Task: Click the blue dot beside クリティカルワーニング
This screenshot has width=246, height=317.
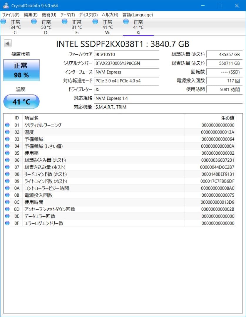Action: 7,125
